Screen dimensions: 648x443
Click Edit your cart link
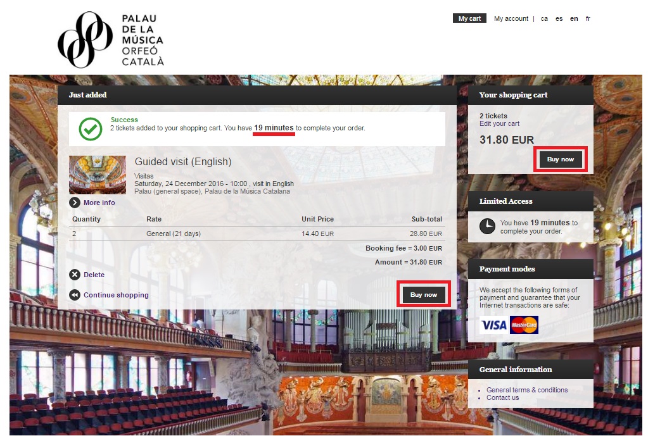(x=499, y=123)
